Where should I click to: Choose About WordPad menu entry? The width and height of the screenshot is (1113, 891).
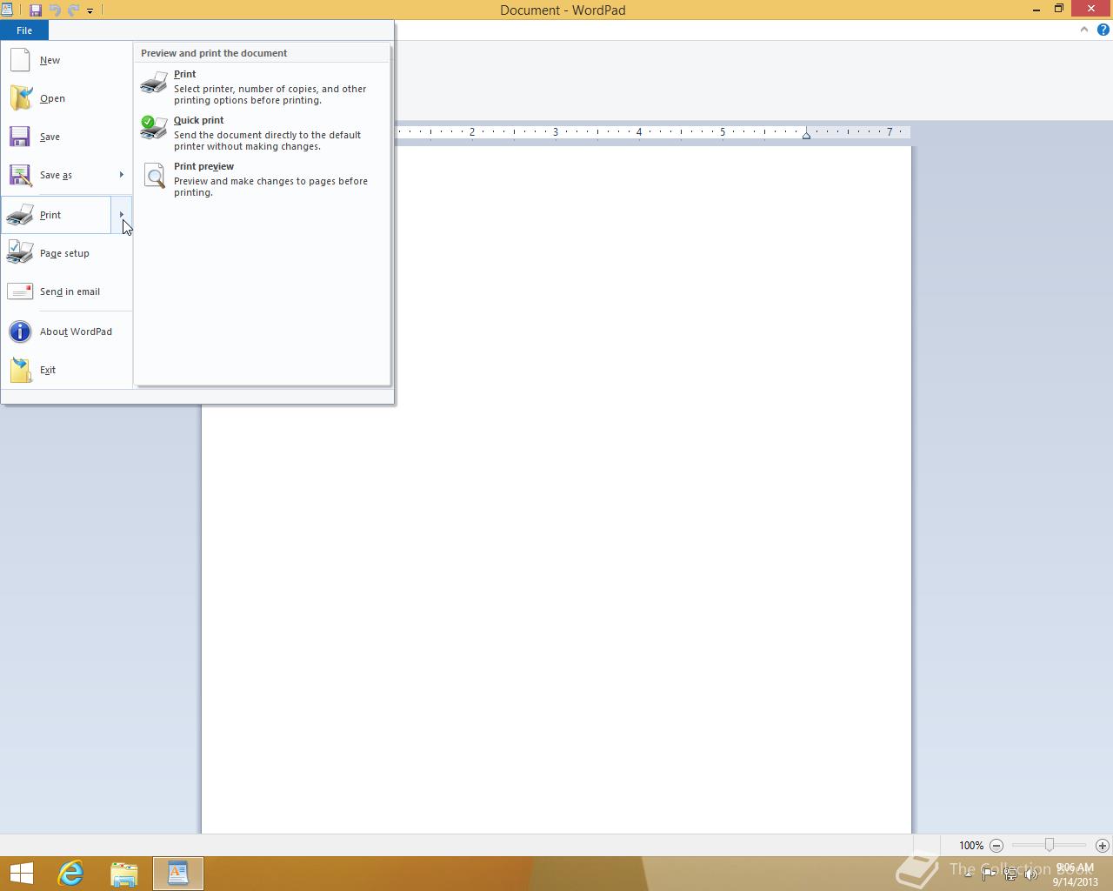(67, 332)
